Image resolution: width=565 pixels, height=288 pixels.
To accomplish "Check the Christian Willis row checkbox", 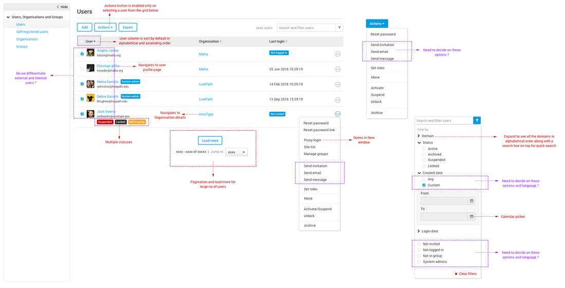I will (82, 68).
